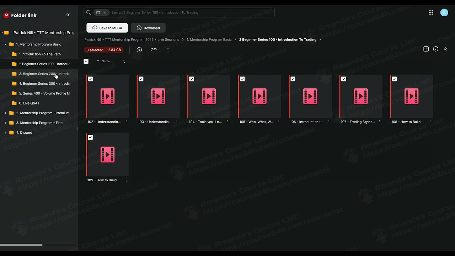This screenshot has height=256, width=455.
Task: Collapse the sidebar with double-chevron icon
Action: [x=68, y=15]
